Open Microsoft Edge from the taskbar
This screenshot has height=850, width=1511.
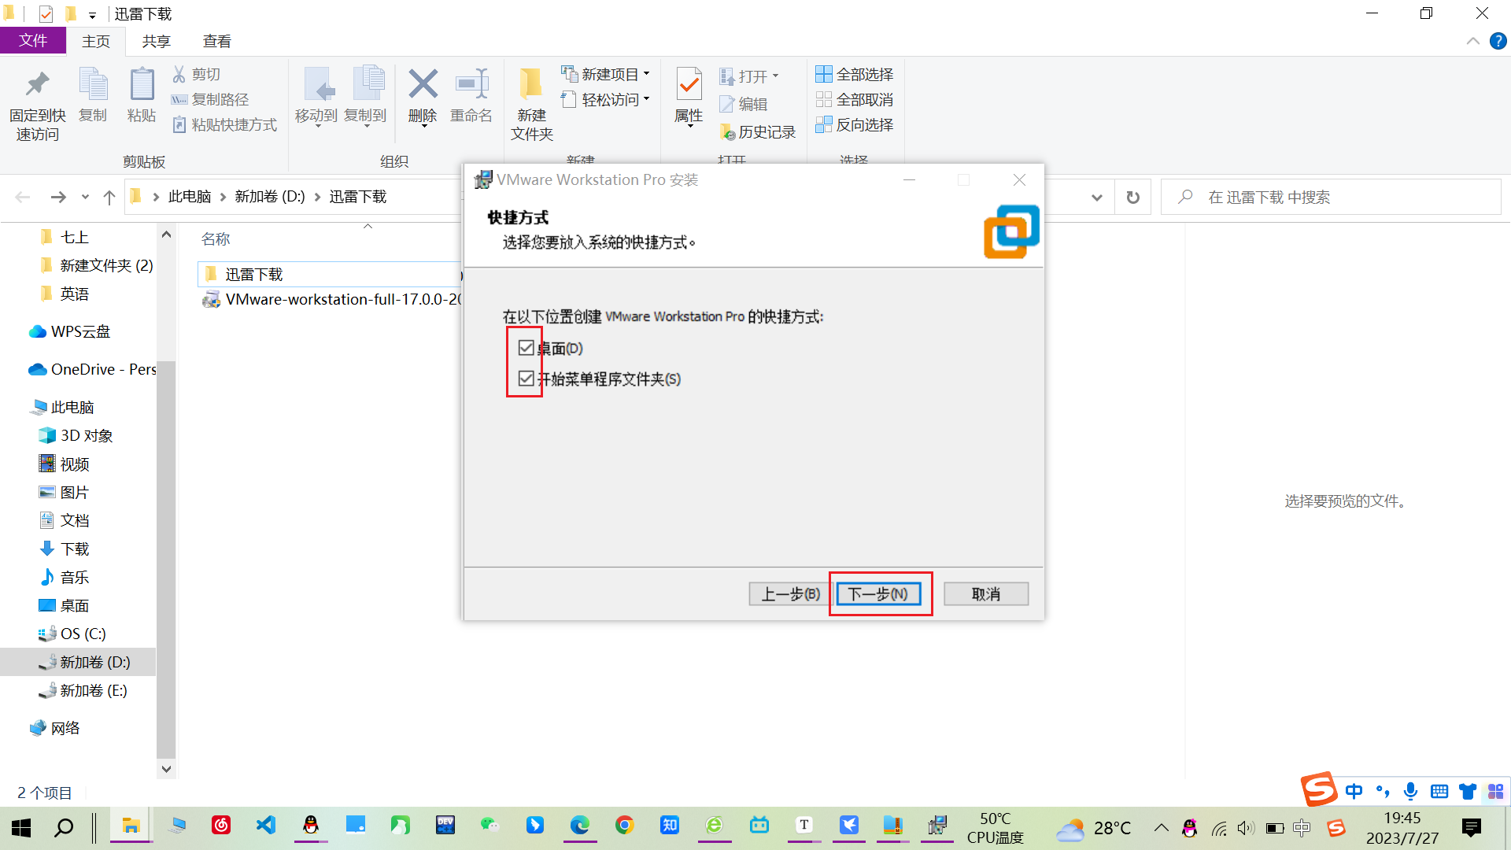[580, 825]
